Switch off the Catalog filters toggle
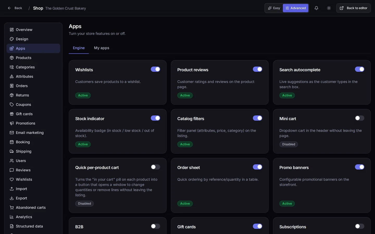Screen dimensions: 375x234 (x=258, y=118)
